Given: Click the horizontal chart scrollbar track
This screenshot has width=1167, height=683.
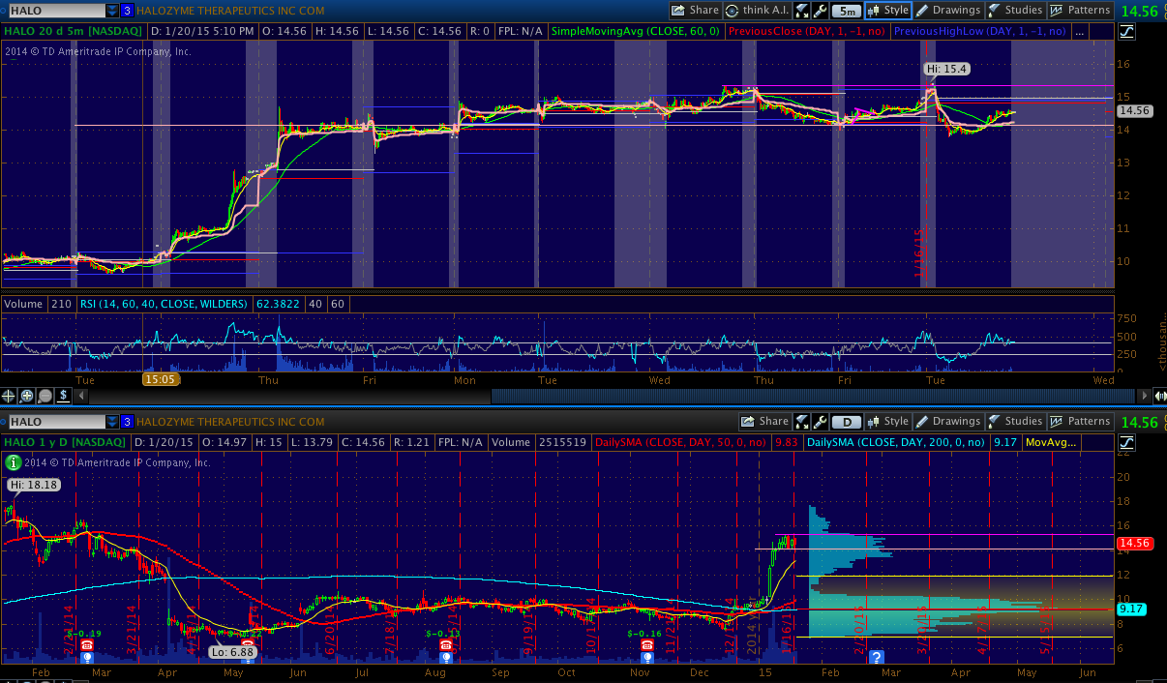Looking at the screenshot, I should pyautogui.click(x=813, y=395).
